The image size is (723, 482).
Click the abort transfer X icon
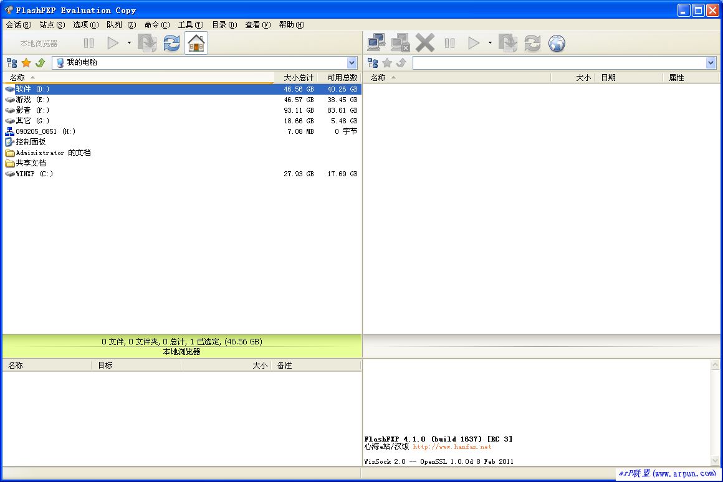[425, 42]
